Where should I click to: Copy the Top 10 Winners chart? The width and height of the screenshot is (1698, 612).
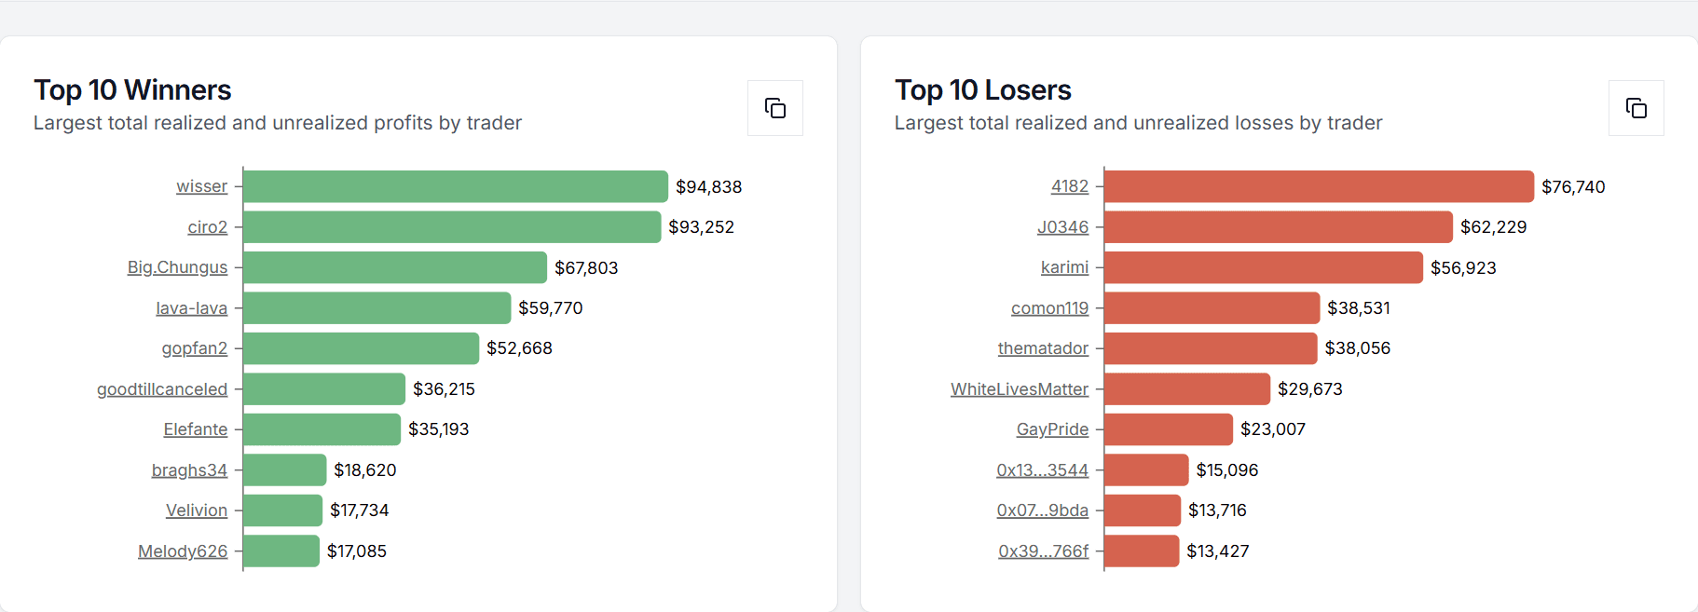[x=774, y=108]
